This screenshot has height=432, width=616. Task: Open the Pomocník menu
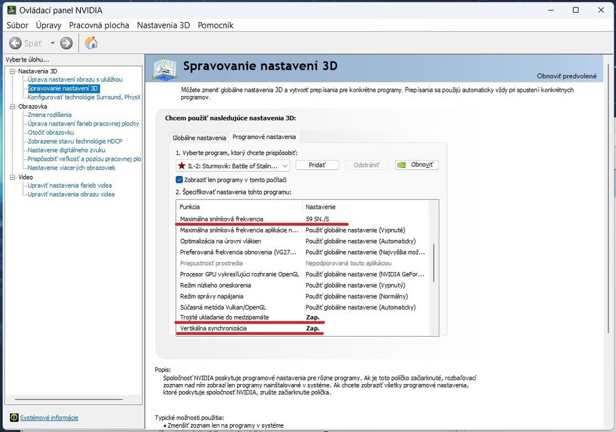pos(215,25)
